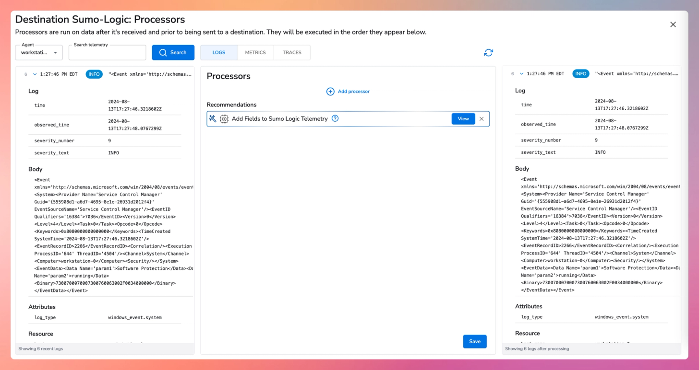Click the right log timestamp 1:27:46 PM EDT
Image resolution: width=699 pixels, height=370 pixels.
(x=545, y=74)
